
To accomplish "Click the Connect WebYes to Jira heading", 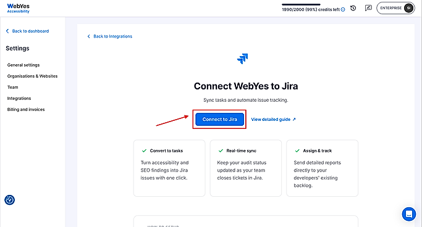I will (x=246, y=86).
